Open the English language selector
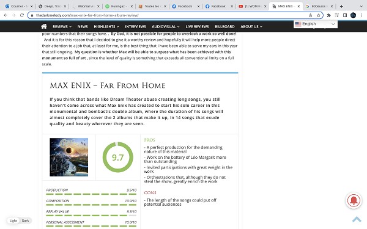This screenshot has height=229, width=367. point(315,24)
